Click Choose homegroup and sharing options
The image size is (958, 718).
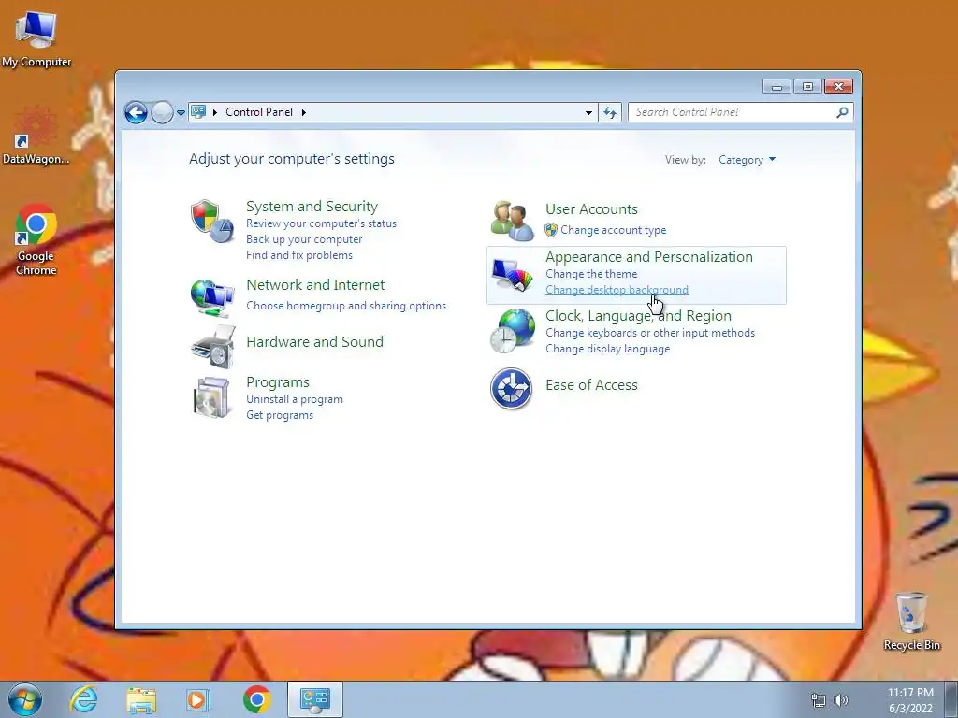point(346,306)
